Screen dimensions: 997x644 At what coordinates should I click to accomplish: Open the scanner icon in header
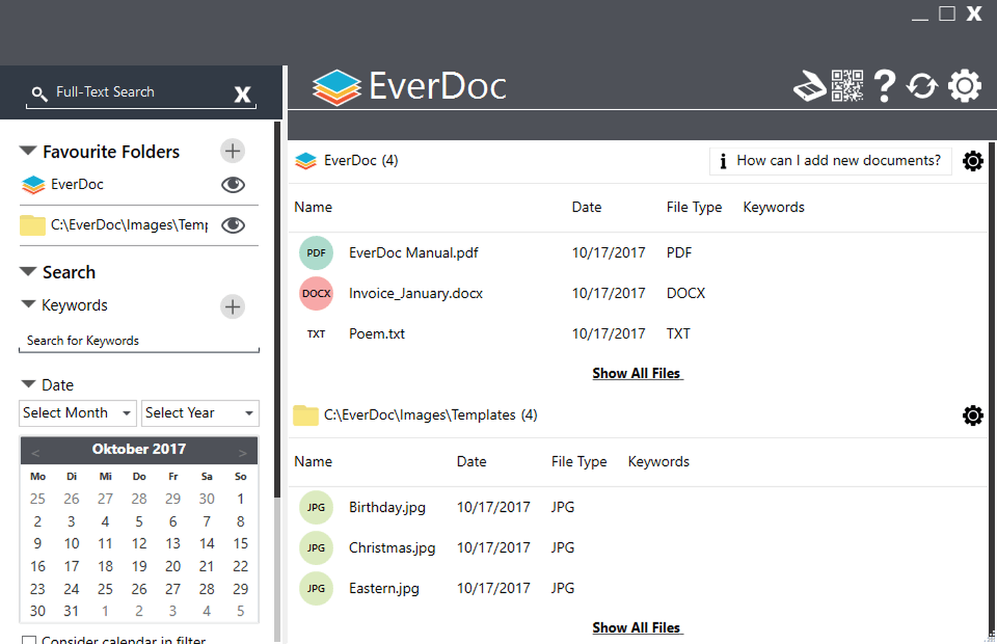[x=809, y=86]
